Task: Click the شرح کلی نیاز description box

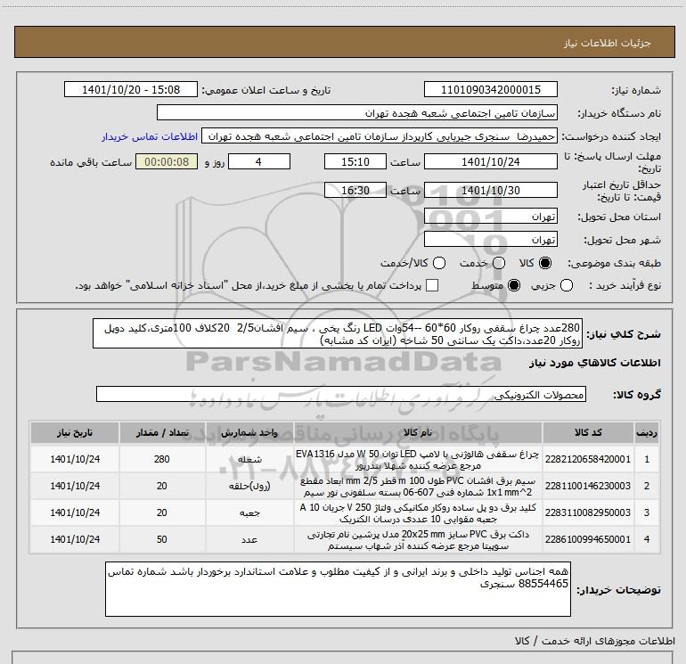Action: (338, 333)
